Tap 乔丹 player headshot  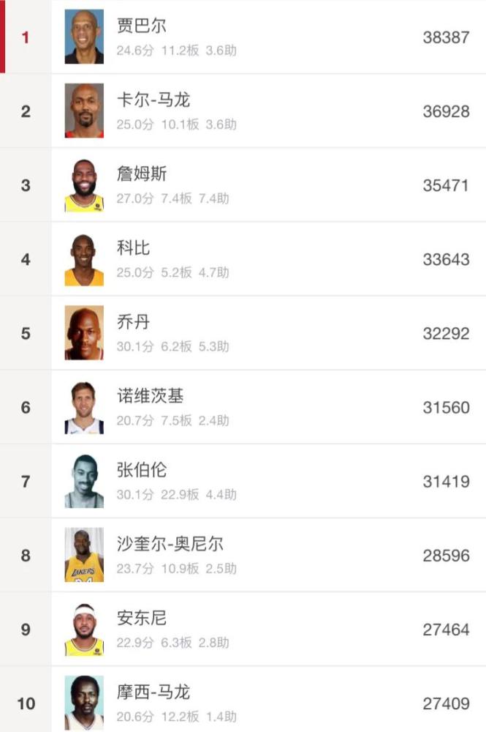click(x=84, y=333)
